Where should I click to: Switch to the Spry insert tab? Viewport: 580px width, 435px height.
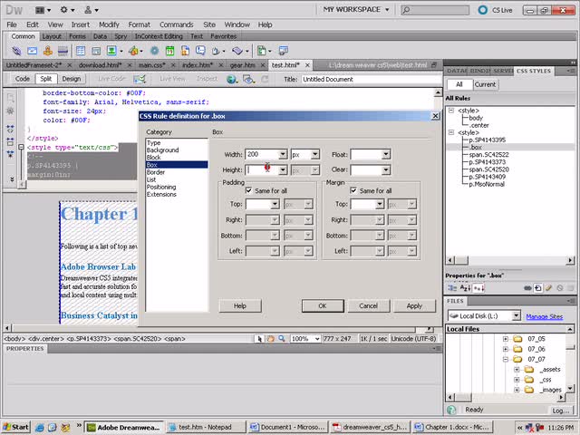(x=121, y=36)
